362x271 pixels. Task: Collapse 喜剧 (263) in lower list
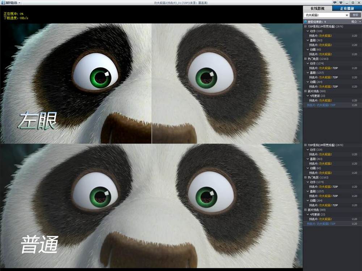tap(308, 159)
